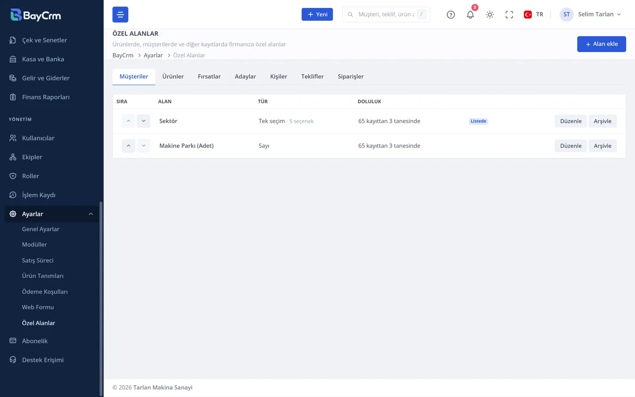Open notifications bell icon

point(471,15)
